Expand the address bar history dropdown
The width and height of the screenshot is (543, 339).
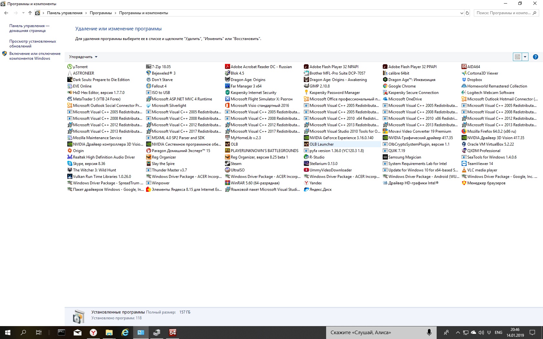pos(462,13)
